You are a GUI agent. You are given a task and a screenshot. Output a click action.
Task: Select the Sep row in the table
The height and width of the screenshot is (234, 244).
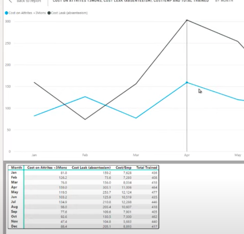pos(84,212)
